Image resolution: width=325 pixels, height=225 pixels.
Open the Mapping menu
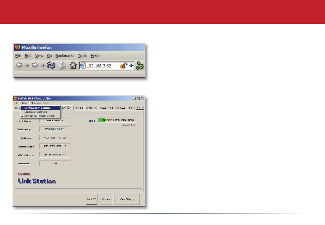pos(36,103)
